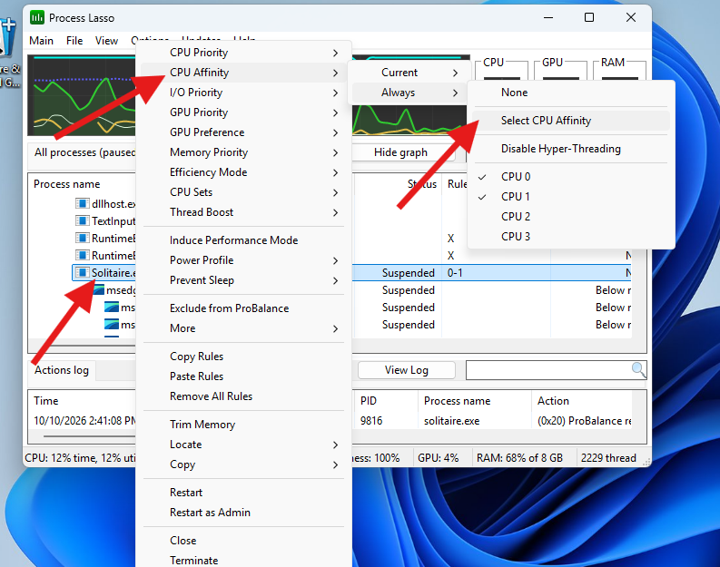Click the 2229 thread status entry
Image resolution: width=720 pixels, height=567 pixels.
click(608, 458)
